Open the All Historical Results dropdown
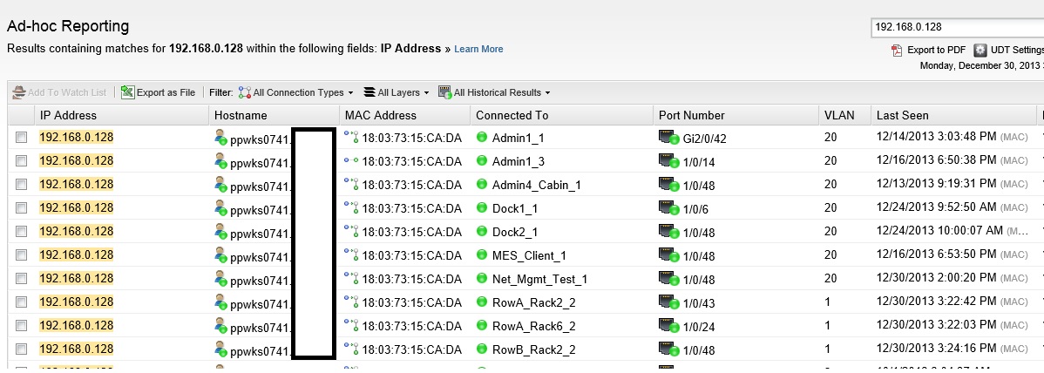Viewport: 1044px width, 373px height. pyautogui.click(x=495, y=92)
